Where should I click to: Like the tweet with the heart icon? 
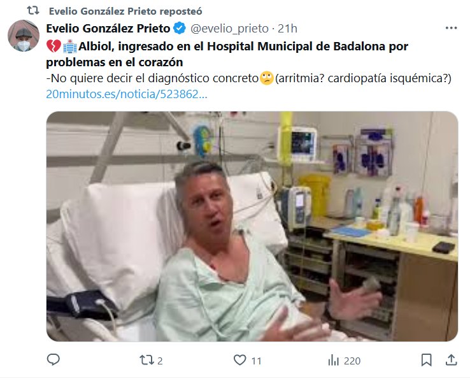click(240, 360)
